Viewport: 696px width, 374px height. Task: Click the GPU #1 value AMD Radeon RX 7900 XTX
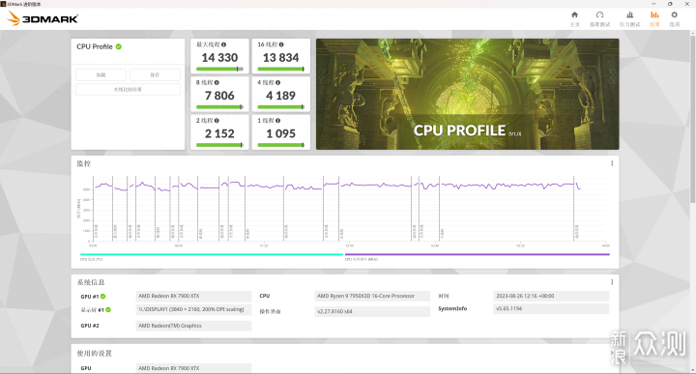tap(193, 297)
